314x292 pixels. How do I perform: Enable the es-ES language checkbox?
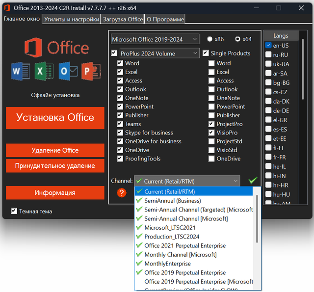tap(268, 129)
